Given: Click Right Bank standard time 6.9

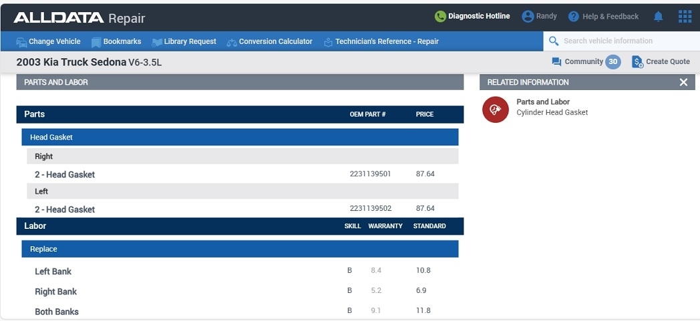Looking at the screenshot, I should [421, 290].
